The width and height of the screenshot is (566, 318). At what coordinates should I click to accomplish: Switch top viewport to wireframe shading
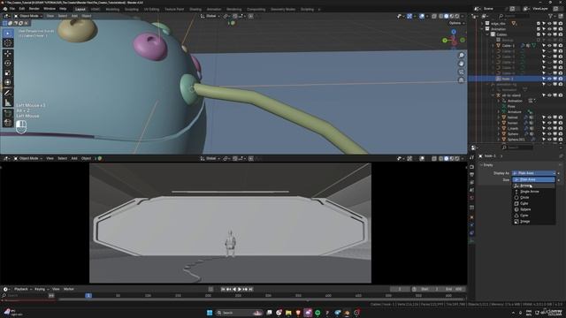tap(441, 16)
